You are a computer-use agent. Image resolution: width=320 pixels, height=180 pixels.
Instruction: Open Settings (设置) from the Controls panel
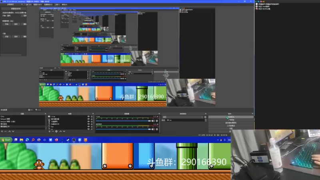pos(231,128)
